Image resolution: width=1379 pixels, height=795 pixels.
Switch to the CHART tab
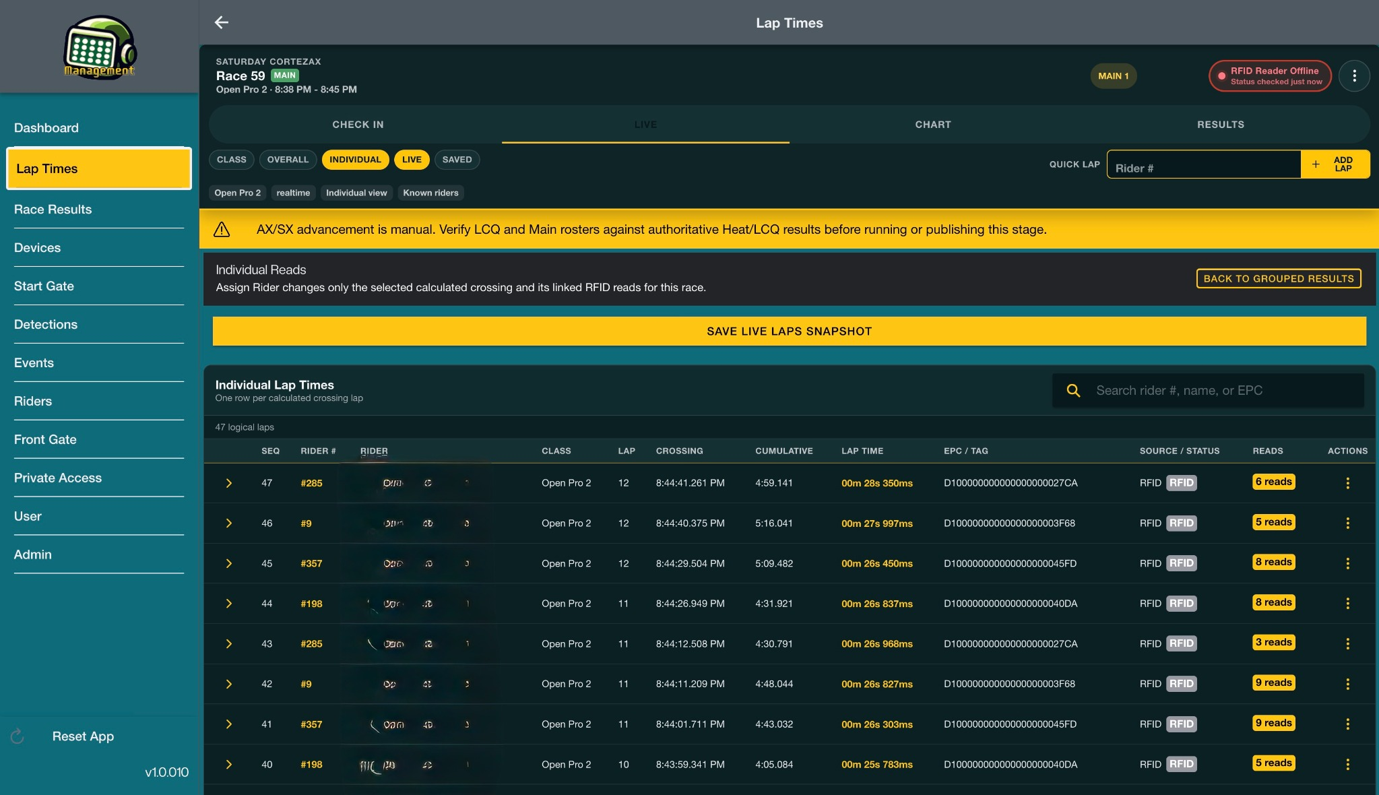click(x=933, y=125)
